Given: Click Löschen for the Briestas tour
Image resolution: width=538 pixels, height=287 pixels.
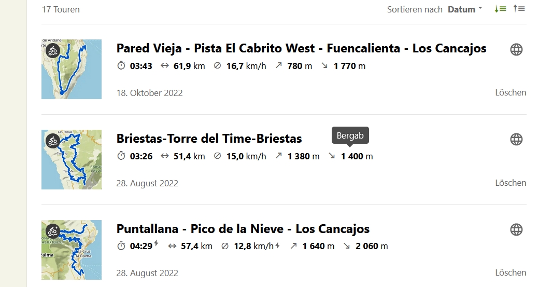Looking at the screenshot, I should [511, 183].
